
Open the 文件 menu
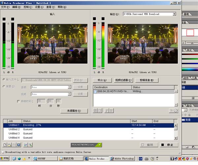click(x=5, y=7)
